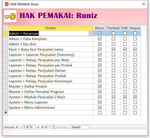Select 'Master > Daftar Pemakai Program' text
Viewport: 150px width, 138px height.
36,92
